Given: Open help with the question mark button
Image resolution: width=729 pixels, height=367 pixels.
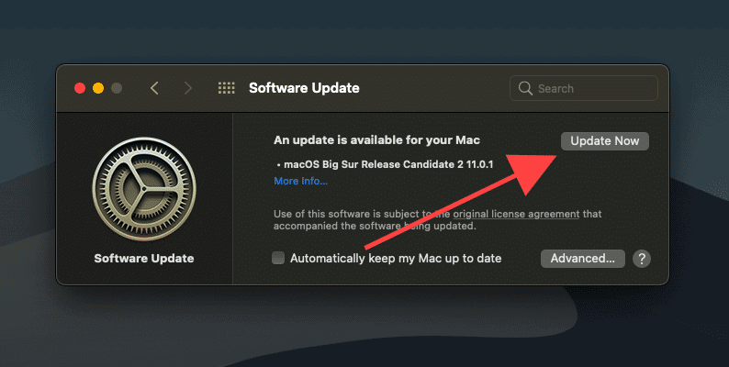Looking at the screenshot, I should pos(642,259).
